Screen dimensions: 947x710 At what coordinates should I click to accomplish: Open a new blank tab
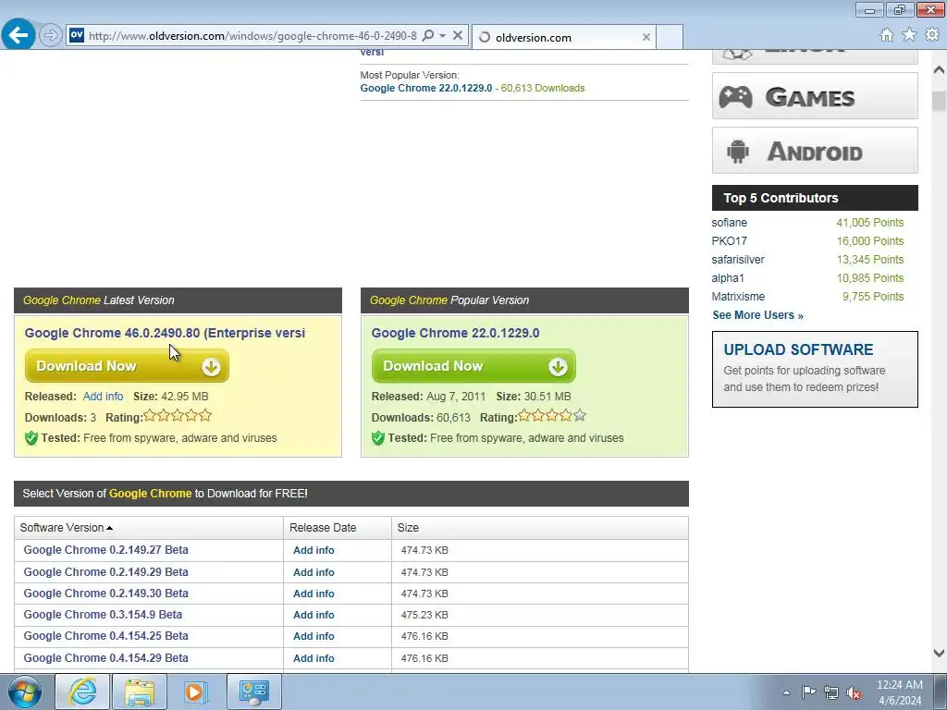click(x=670, y=37)
